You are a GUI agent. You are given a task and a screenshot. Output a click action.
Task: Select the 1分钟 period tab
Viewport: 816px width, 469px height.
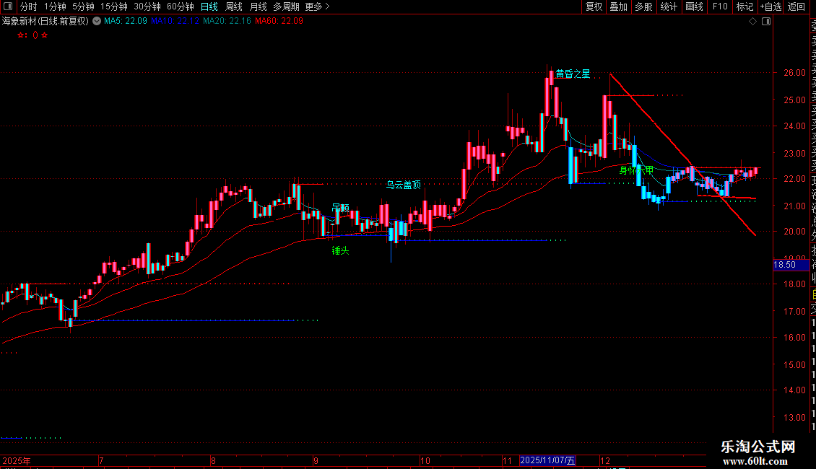click(x=55, y=6)
